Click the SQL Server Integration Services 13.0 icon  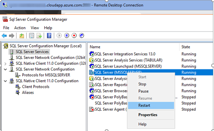point(92,54)
